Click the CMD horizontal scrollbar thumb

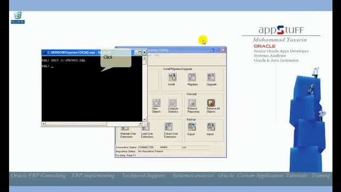76,123
